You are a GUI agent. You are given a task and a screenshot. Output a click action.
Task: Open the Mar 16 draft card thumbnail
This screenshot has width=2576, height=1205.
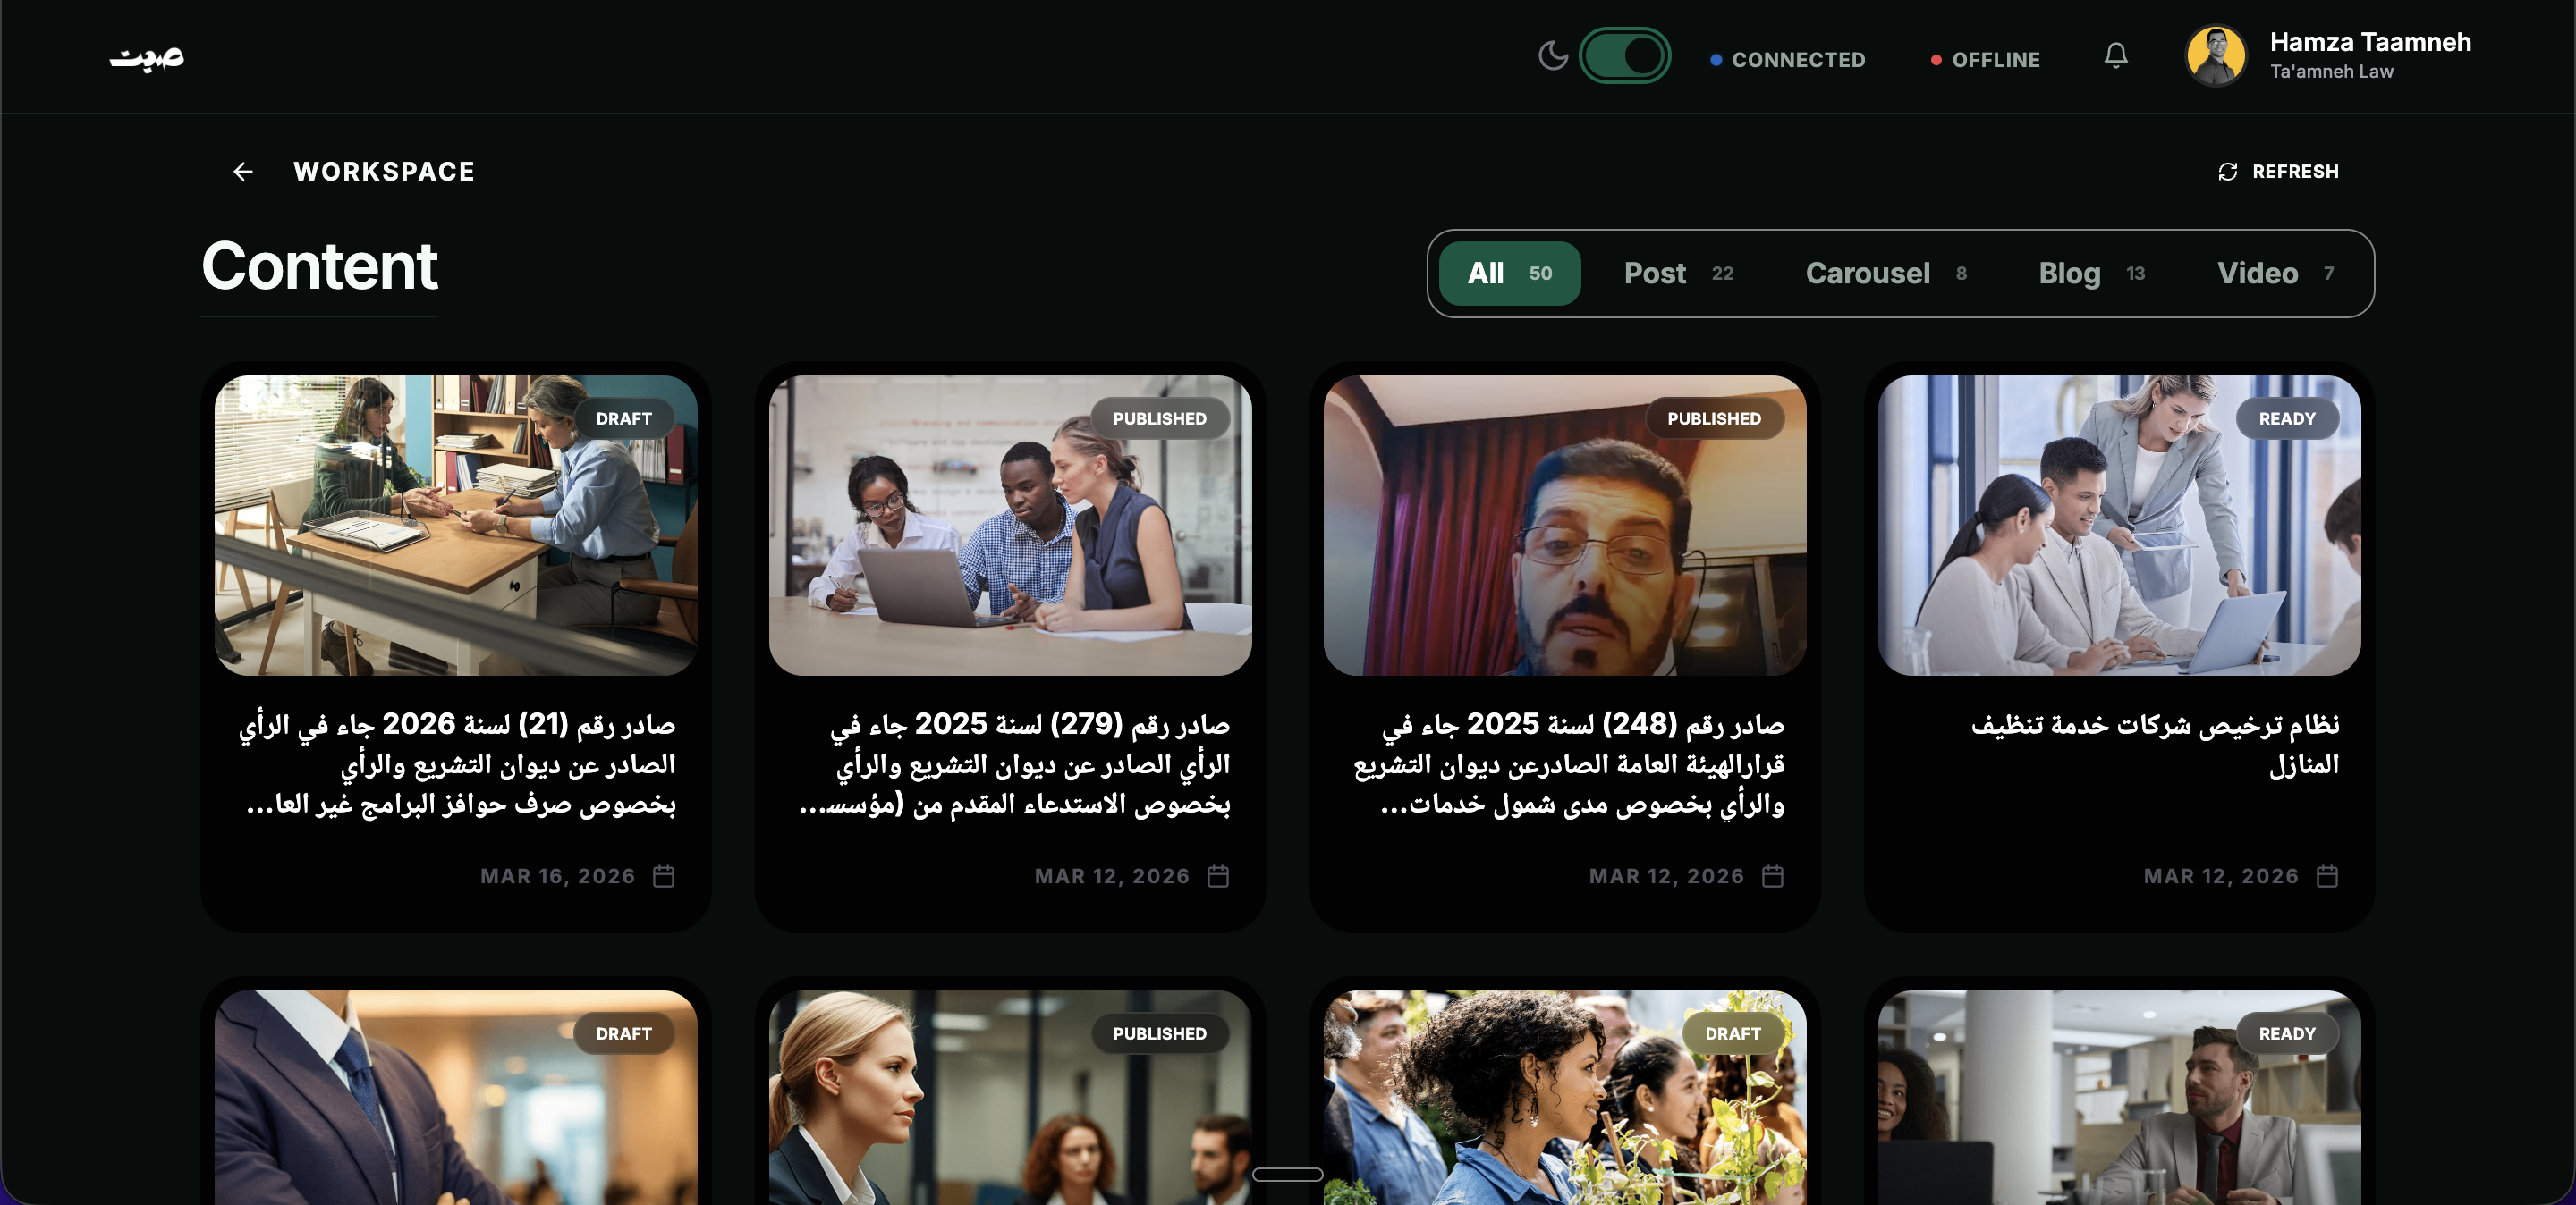pos(456,526)
